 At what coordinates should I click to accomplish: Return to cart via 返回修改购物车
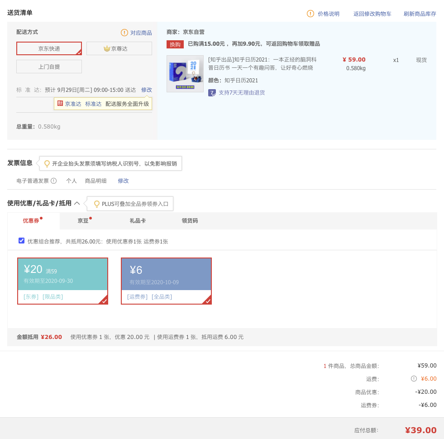coord(372,14)
